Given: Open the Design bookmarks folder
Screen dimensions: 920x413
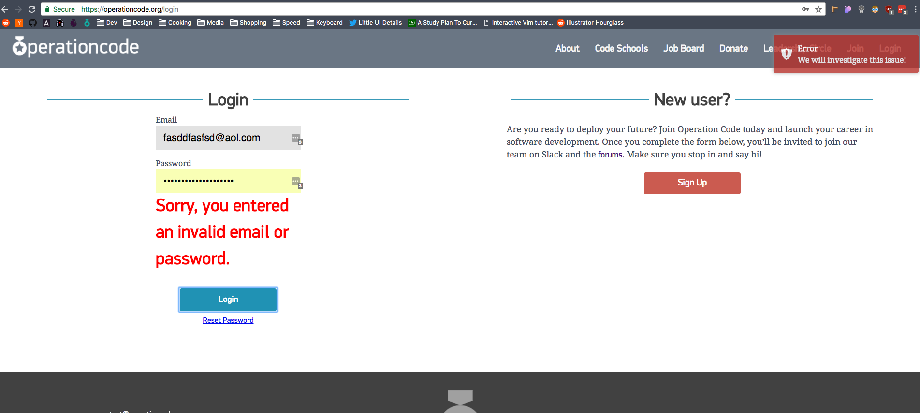Looking at the screenshot, I should (138, 23).
